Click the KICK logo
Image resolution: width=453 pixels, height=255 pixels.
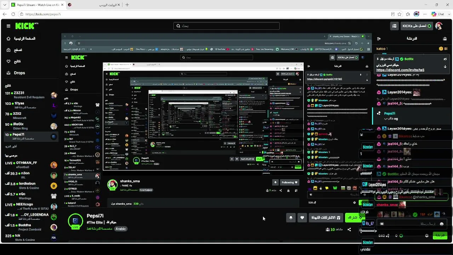pos(27,26)
